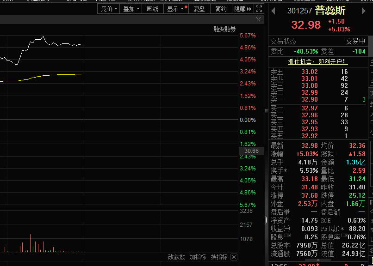Screen dimensions: 373x266
Task: Select the 卖一 price 32.98
Action: point(310,99)
